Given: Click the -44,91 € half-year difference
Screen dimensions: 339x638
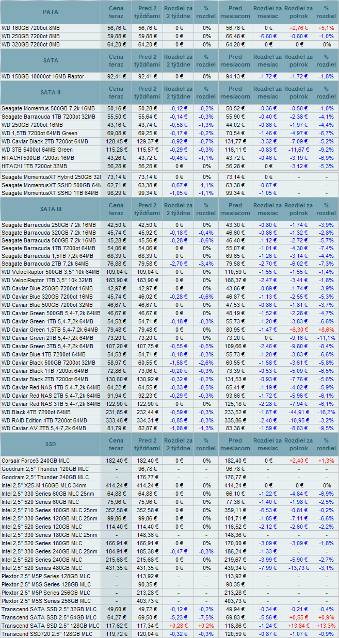Looking at the screenshot, I should (298, 412).
